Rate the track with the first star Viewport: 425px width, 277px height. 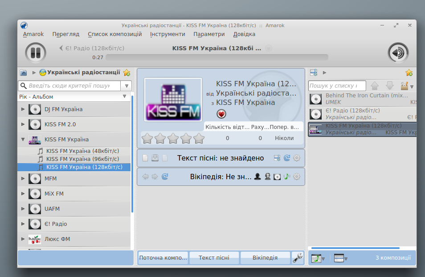[x=147, y=138]
